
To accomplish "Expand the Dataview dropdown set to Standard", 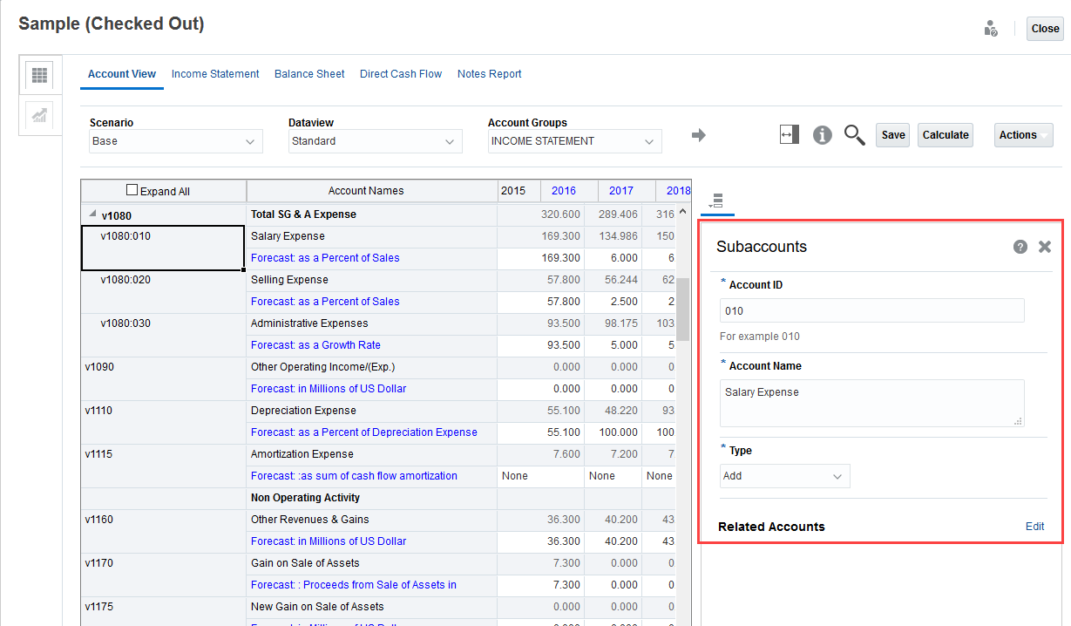I will 376,141.
